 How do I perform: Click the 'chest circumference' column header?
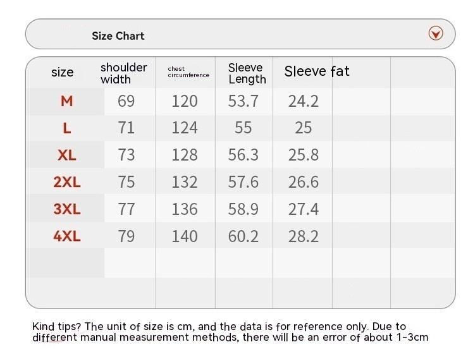[188, 72]
